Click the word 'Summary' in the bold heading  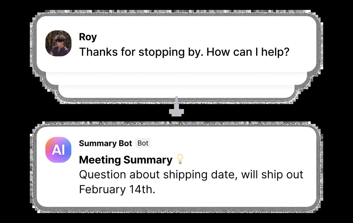[x=148, y=160]
